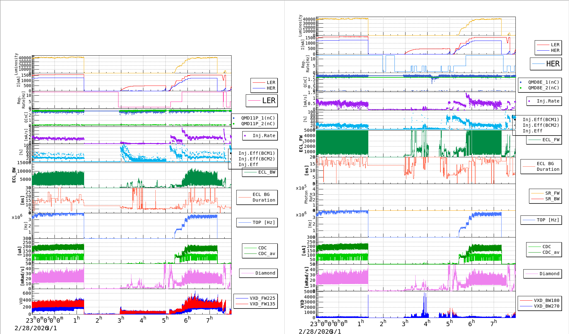Image resolution: width=569 pixels, height=334 pixels.
Task: Select the VXD_BW180 legend entry
Action: tap(539, 300)
